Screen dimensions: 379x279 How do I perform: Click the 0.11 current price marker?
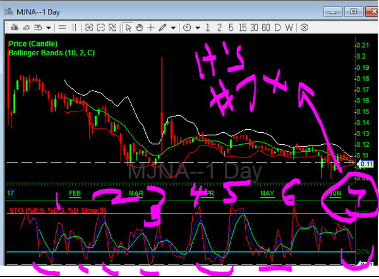coord(366,164)
